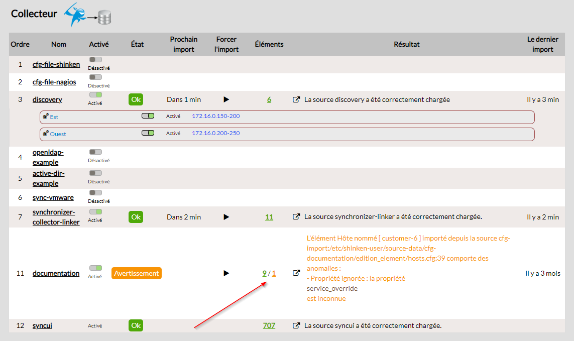Viewport: 574px width, 341px height.
Task: Open documentation result external link icon
Action: [296, 273]
